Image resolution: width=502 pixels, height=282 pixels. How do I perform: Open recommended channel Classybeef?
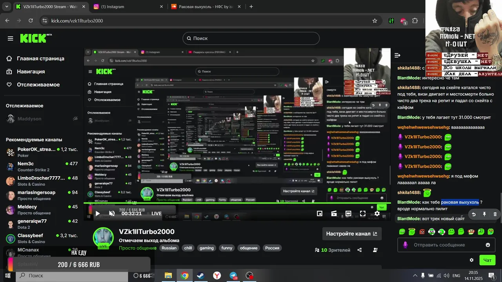pos(42,238)
